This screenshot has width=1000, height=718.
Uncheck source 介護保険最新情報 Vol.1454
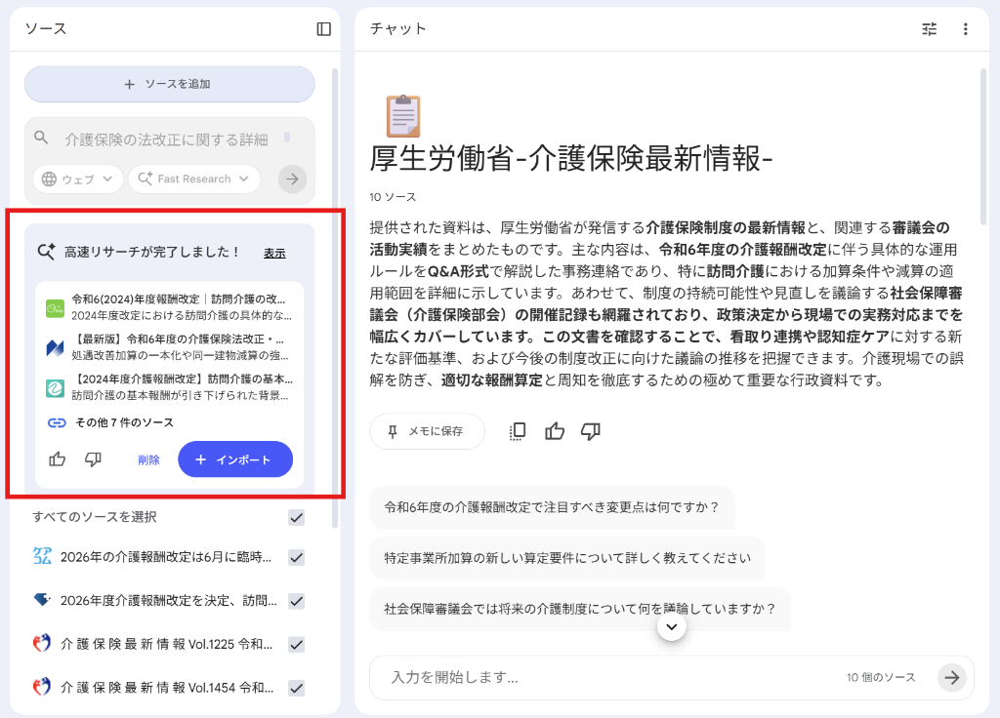pos(297,688)
